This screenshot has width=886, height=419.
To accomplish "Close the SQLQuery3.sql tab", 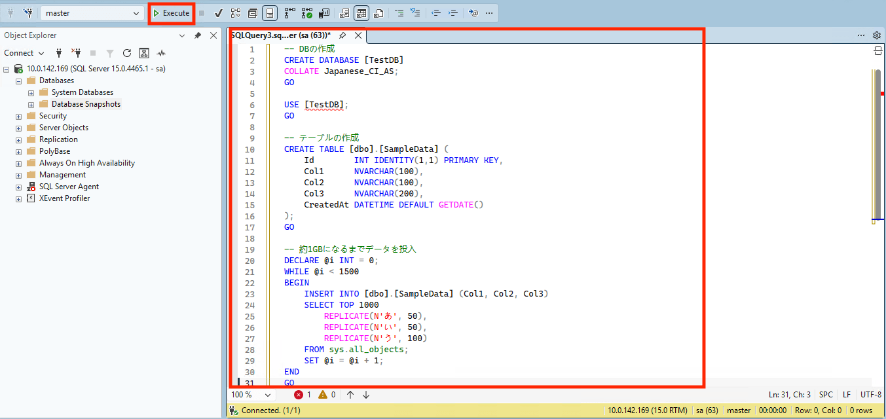I will tap(359, 35).
